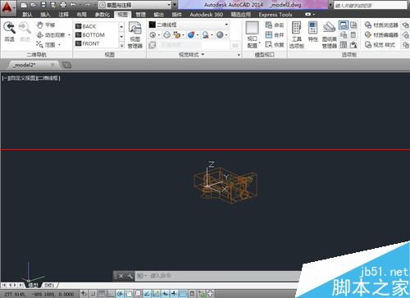
Task: Toggle the highlighted command line palette icon in ribbon
Action: pos(344,25)
